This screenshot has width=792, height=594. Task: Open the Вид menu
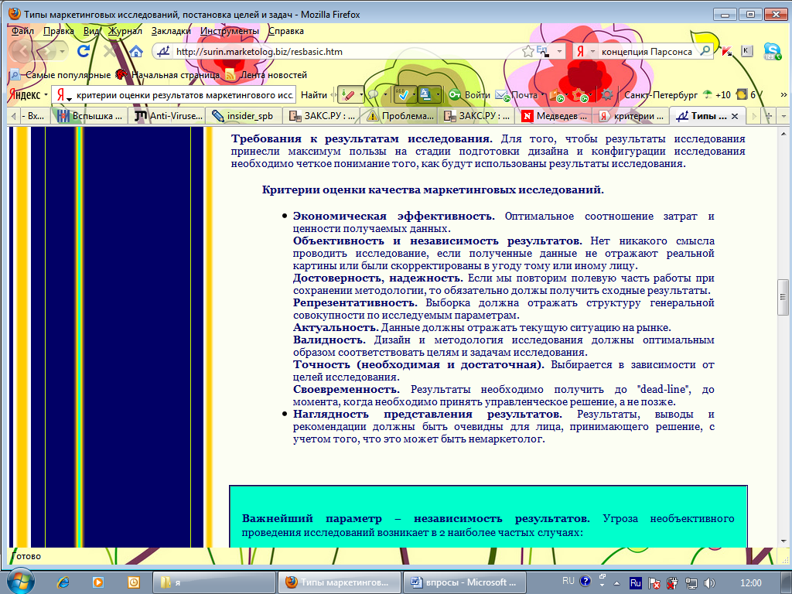[91, 31]
